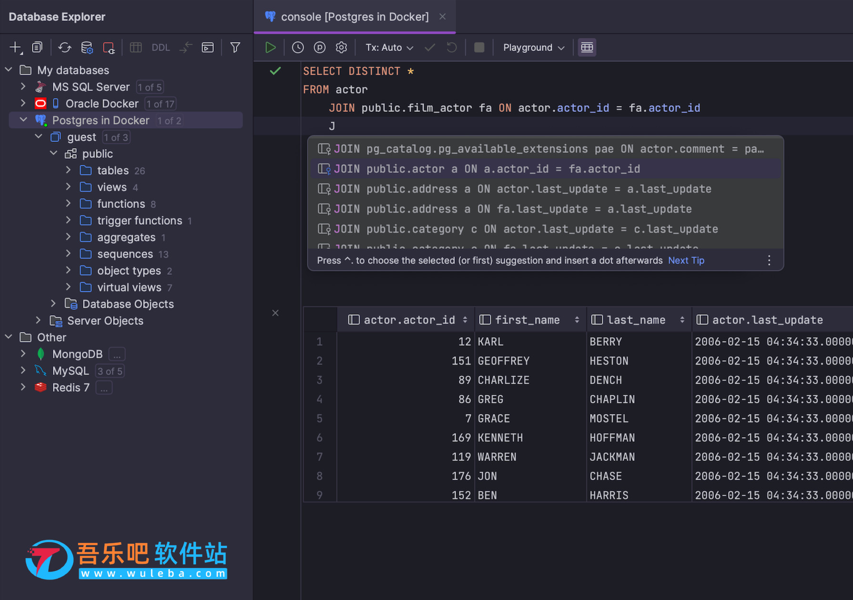Click the Duplicate data source icon

click(x=37, y=48)
